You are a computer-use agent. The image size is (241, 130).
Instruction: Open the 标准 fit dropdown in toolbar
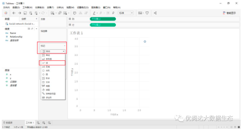pyautogui.click(x=126, y=13)
